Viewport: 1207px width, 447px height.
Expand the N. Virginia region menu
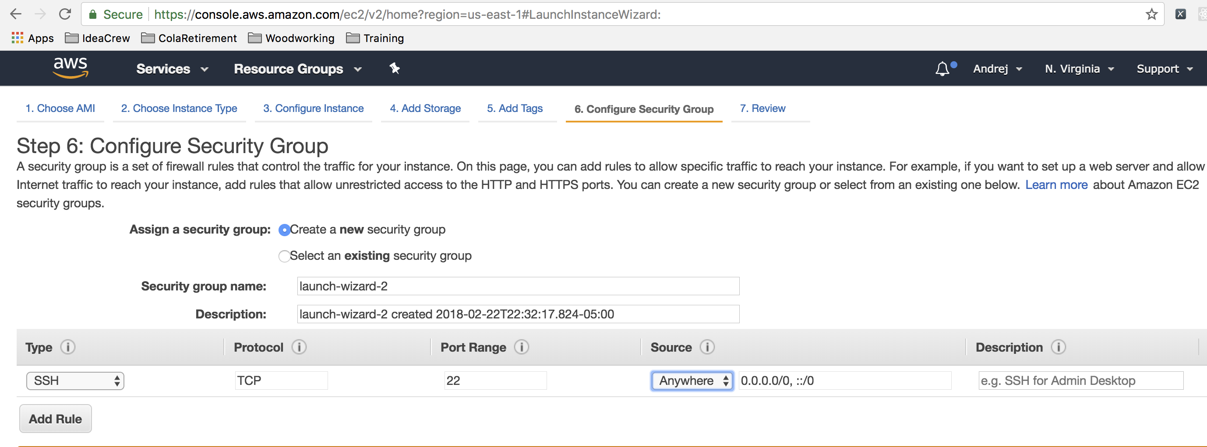[1078, 69]
